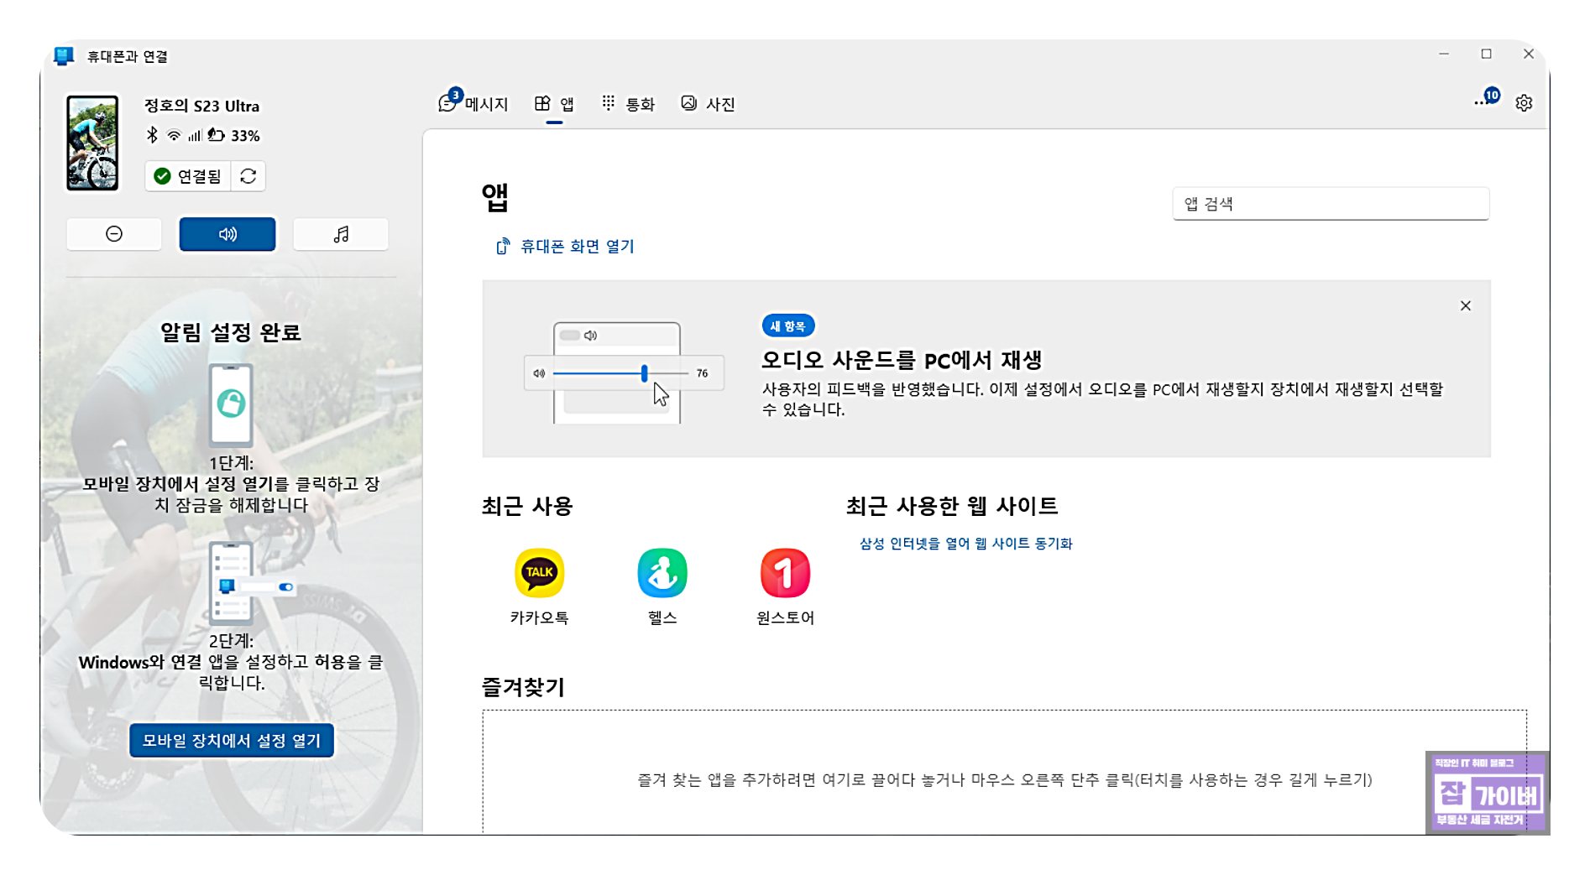Open notifications via the badged ellipsis icon
1590x875 pixels.
point(1483,101)
